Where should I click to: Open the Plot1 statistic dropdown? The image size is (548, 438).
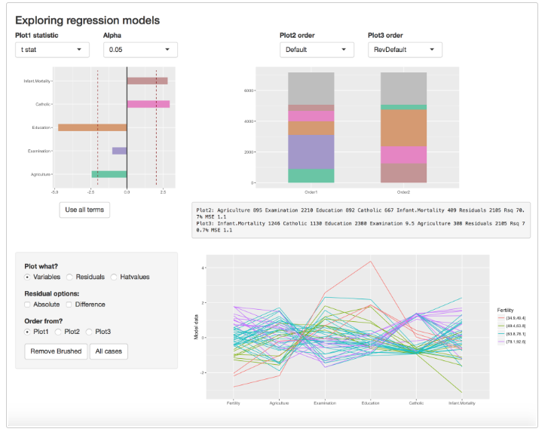(x=52, y=50)
